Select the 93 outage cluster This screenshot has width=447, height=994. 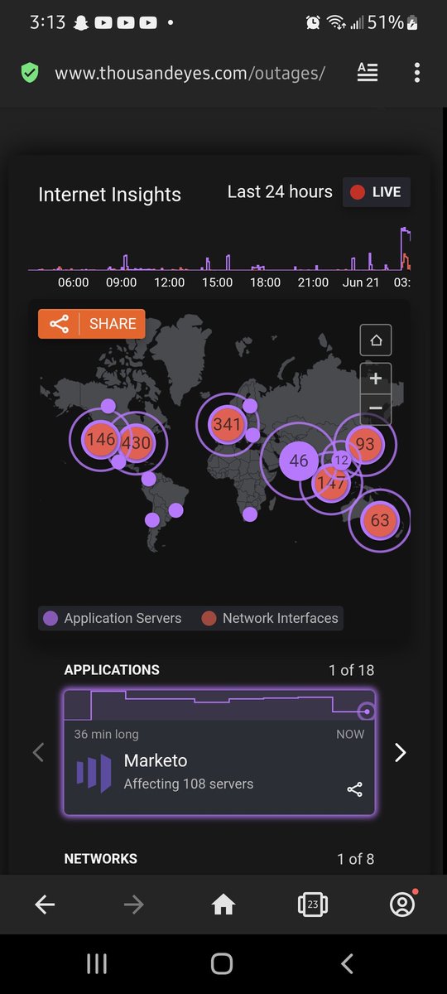pos(365,444)
